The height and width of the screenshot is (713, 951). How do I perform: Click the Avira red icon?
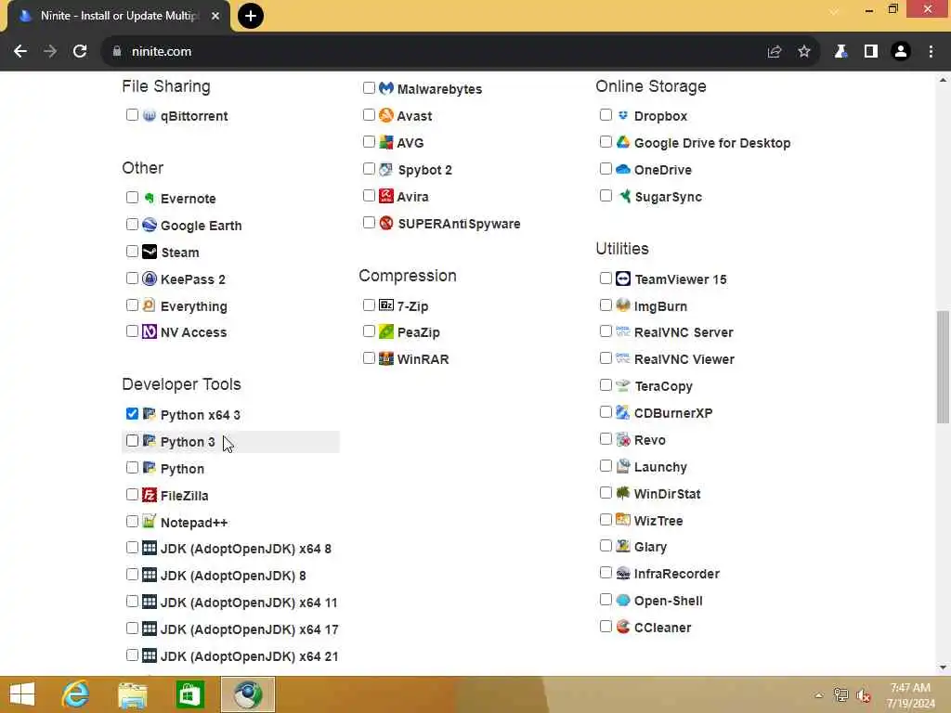(x=386, y=196)
